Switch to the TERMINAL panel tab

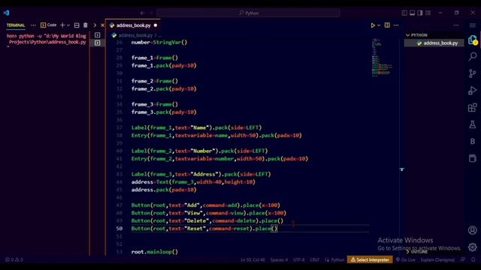click(16, 25)
